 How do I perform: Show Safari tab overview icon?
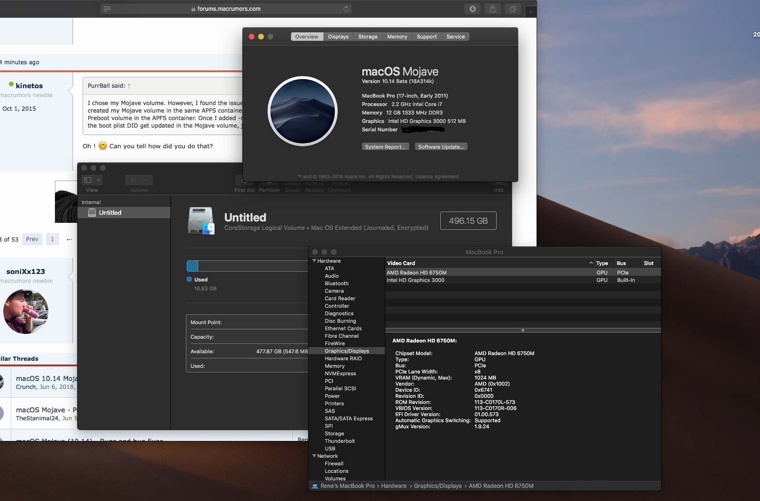pos(513,9)
